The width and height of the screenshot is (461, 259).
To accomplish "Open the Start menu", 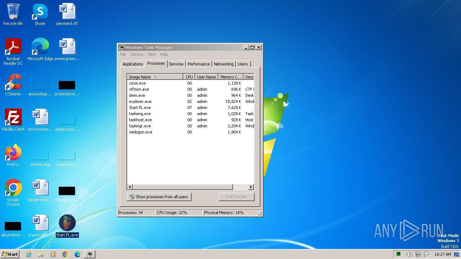I will click(10, 254).
